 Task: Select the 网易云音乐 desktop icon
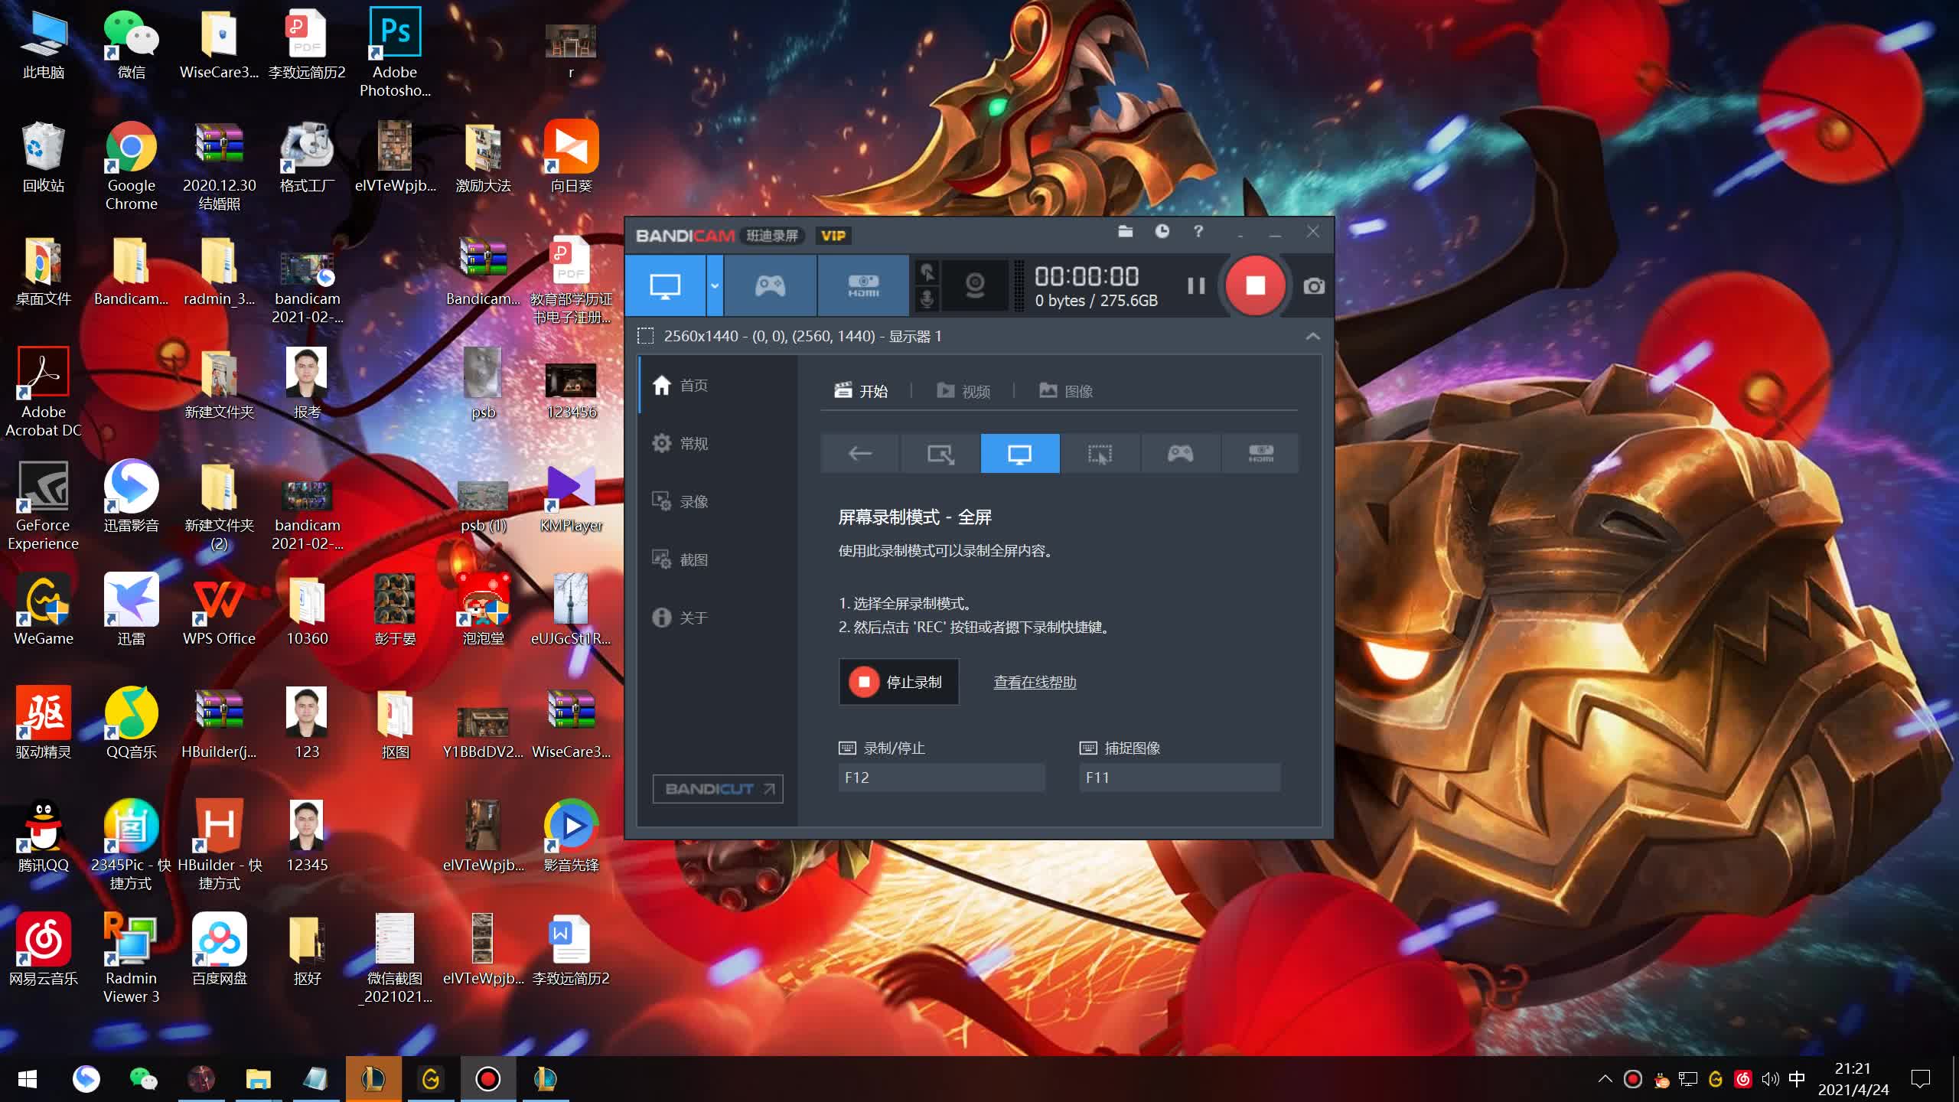tap(43, 949)
